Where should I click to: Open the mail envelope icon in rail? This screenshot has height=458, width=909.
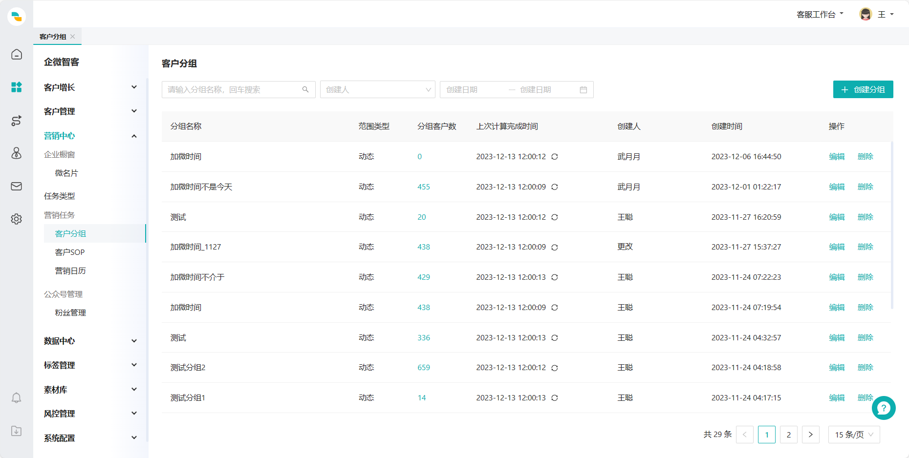click(x=17, y=186)
